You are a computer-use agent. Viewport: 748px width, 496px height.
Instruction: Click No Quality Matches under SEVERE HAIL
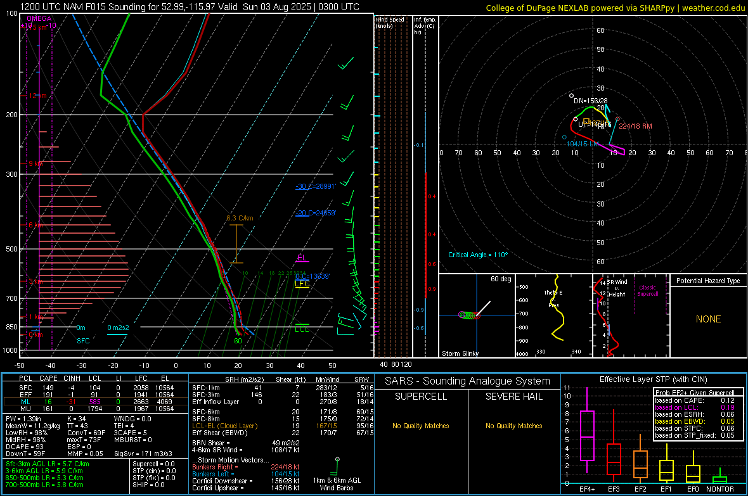click(x=513, y=426)
